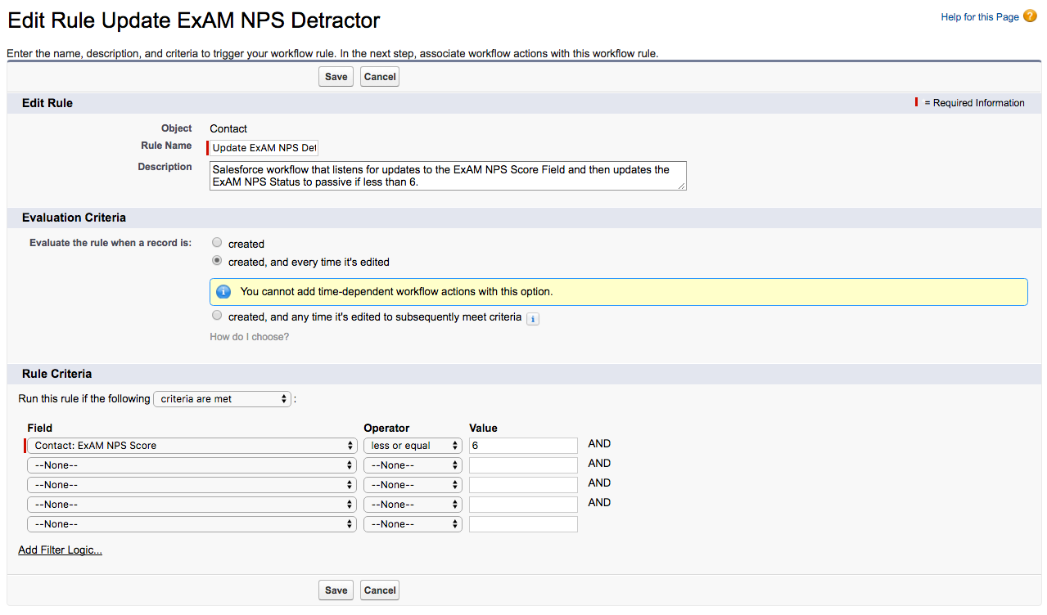Open the Contact: ExAM NPS Score field dropdown

(192, 446)
